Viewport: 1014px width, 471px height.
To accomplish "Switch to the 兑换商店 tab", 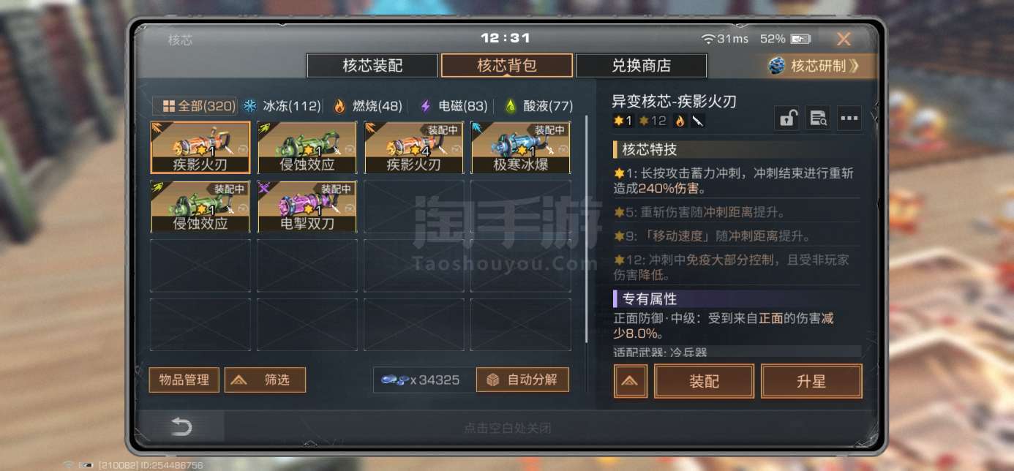I will point(641,65).
